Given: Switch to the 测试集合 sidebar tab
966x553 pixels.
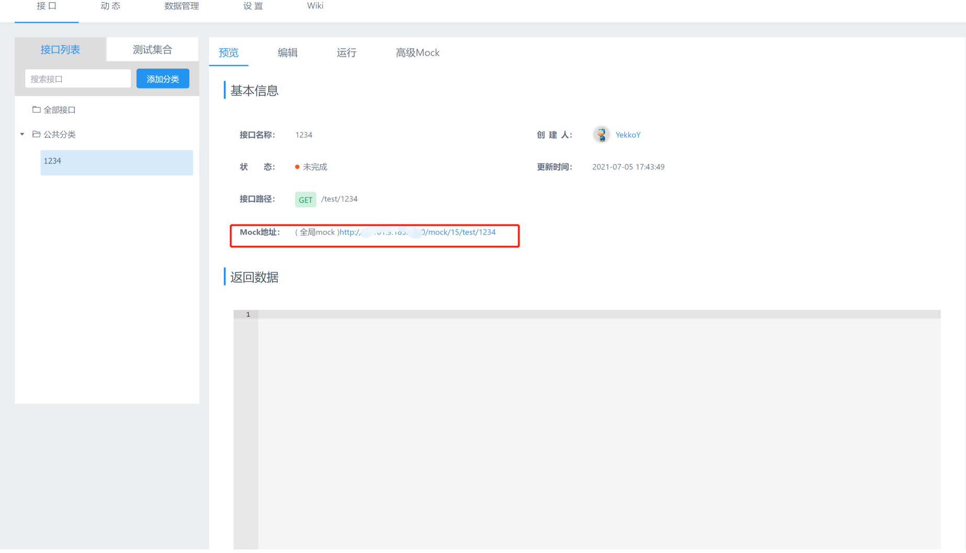Looking at the screenshot, I should pos(152,50).
